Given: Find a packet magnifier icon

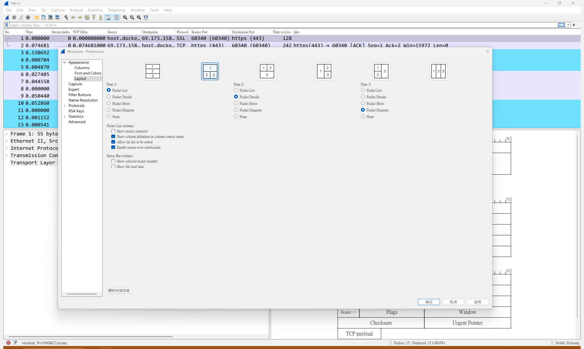Looking at the screenshot, I should coord(66,17).
